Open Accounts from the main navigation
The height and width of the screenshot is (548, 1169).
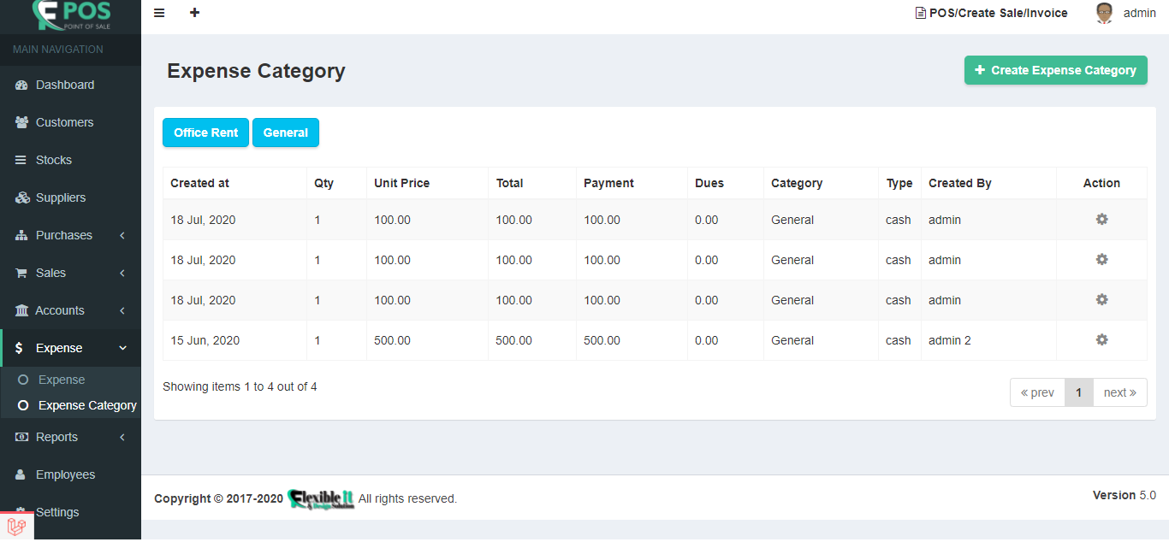[60, 309]
